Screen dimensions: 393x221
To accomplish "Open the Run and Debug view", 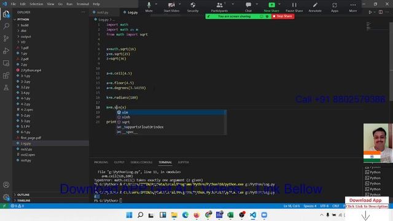I will [x=6, y=50].
